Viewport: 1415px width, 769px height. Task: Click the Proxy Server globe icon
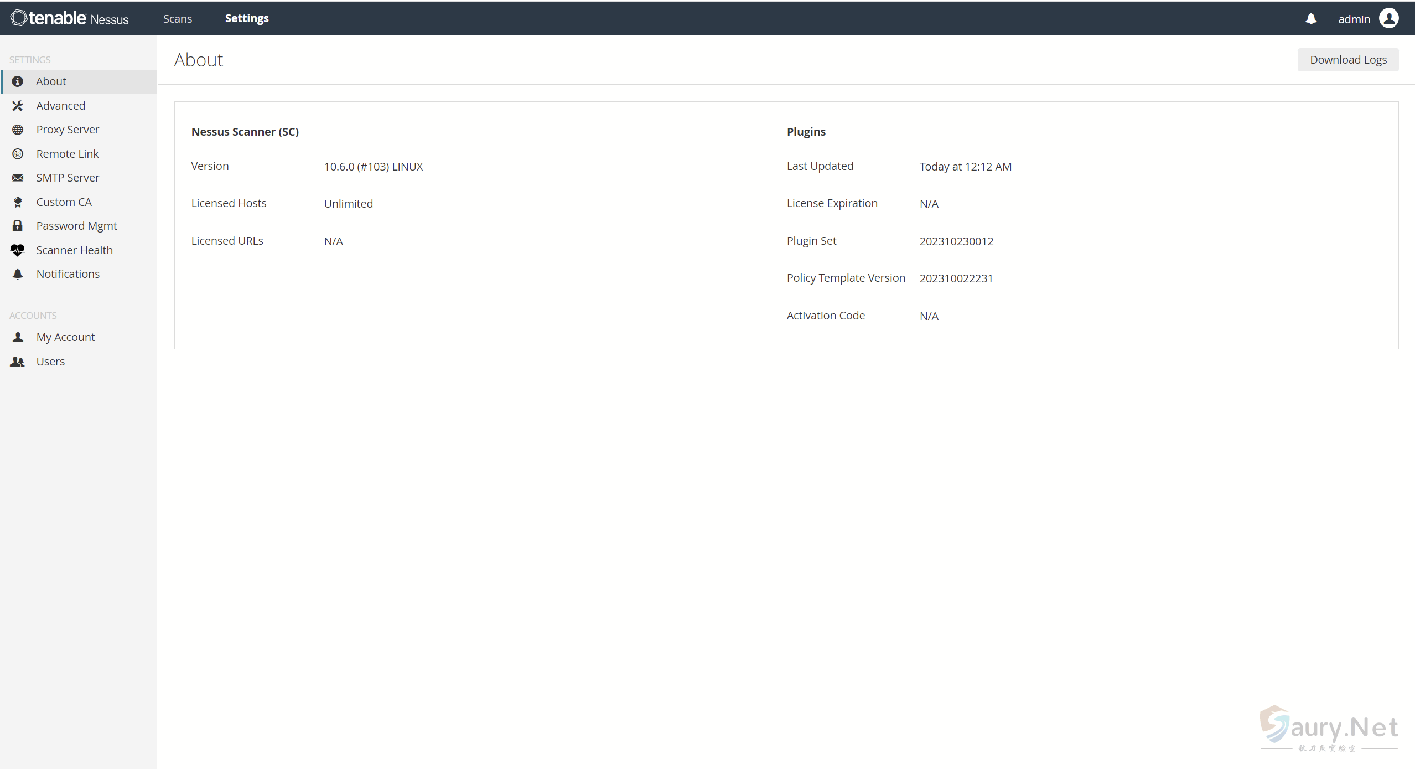coord(18,130)
